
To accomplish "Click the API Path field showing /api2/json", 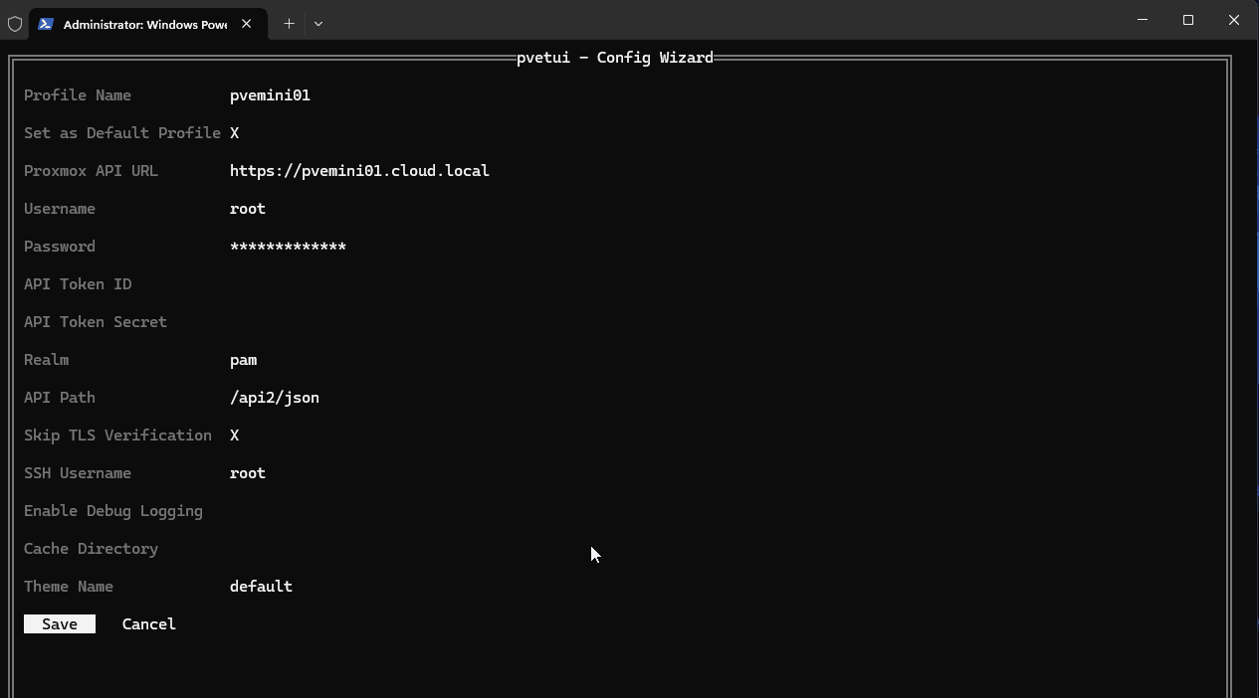I will pyautogui.click(x=275, y=397).
